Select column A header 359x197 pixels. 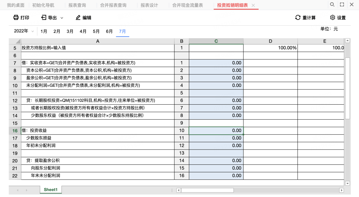pyautogui.click(x=98, y=41)
